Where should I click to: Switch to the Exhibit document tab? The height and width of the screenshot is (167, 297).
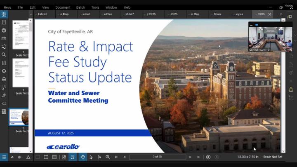(45, 14)
